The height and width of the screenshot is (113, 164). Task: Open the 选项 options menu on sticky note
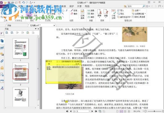pos(78,64)
